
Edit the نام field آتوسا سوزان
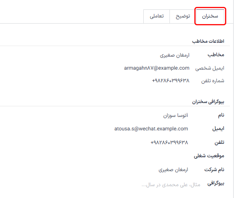176,115
